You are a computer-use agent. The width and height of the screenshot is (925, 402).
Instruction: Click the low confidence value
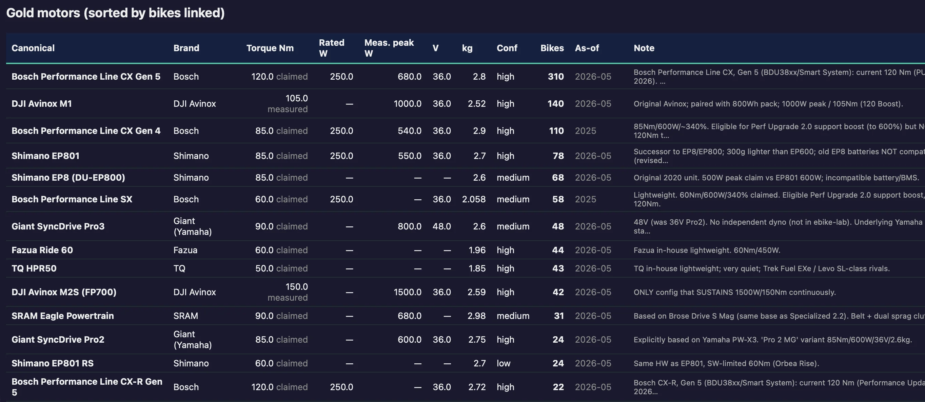[x=504, y=363]
